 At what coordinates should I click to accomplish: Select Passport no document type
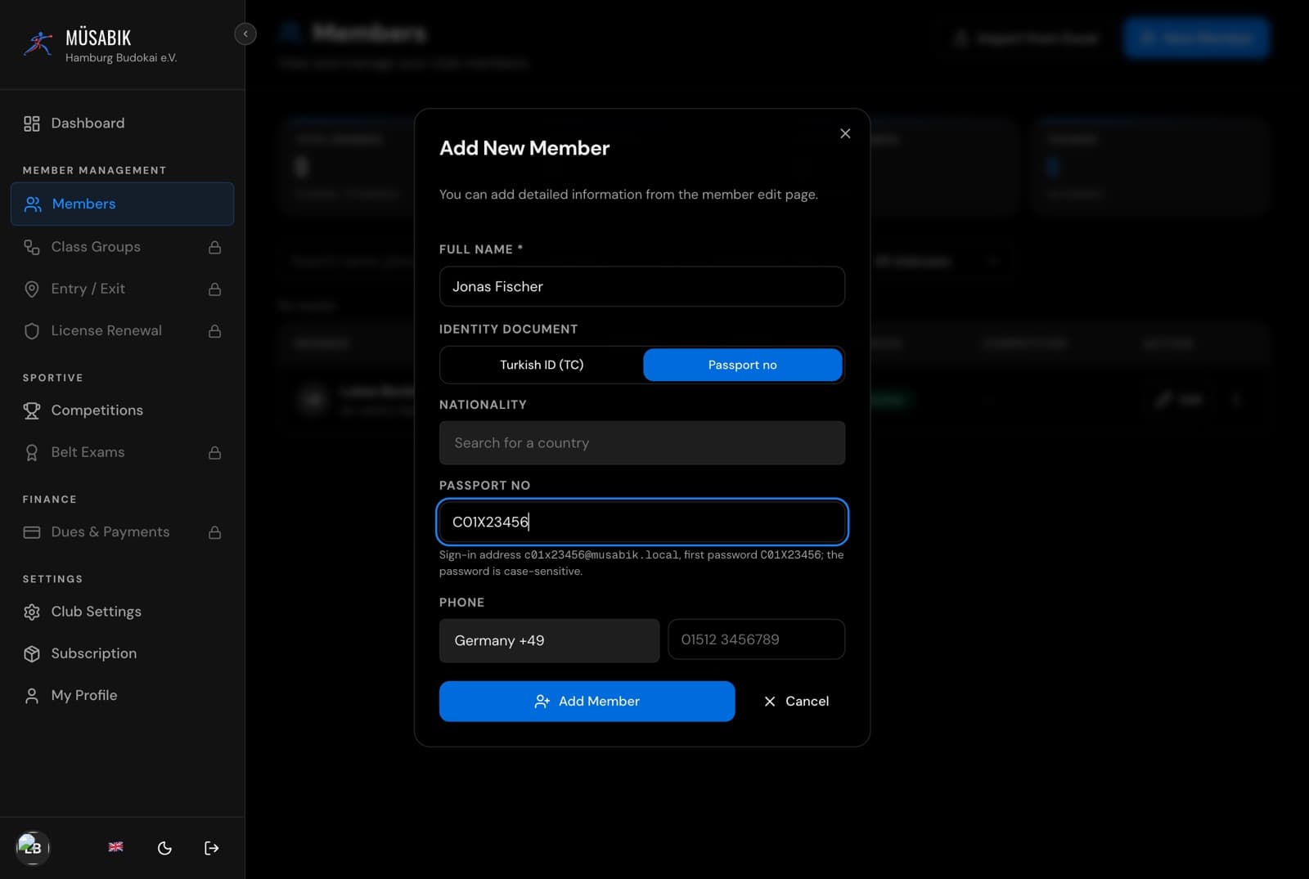pyautogui.click(x=743, y=365)
